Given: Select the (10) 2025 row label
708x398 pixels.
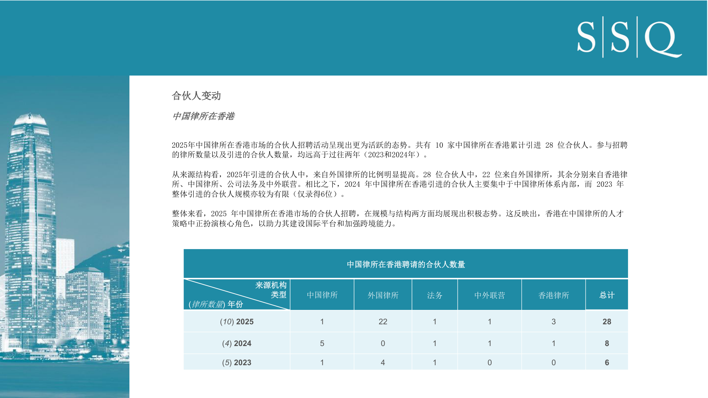Looking at the screenshot, I should click(237, 321).
